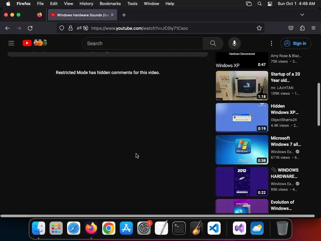Open Firefox extensions puzzle icon
This screenshot has height=241, width=321.
[303, 28]
